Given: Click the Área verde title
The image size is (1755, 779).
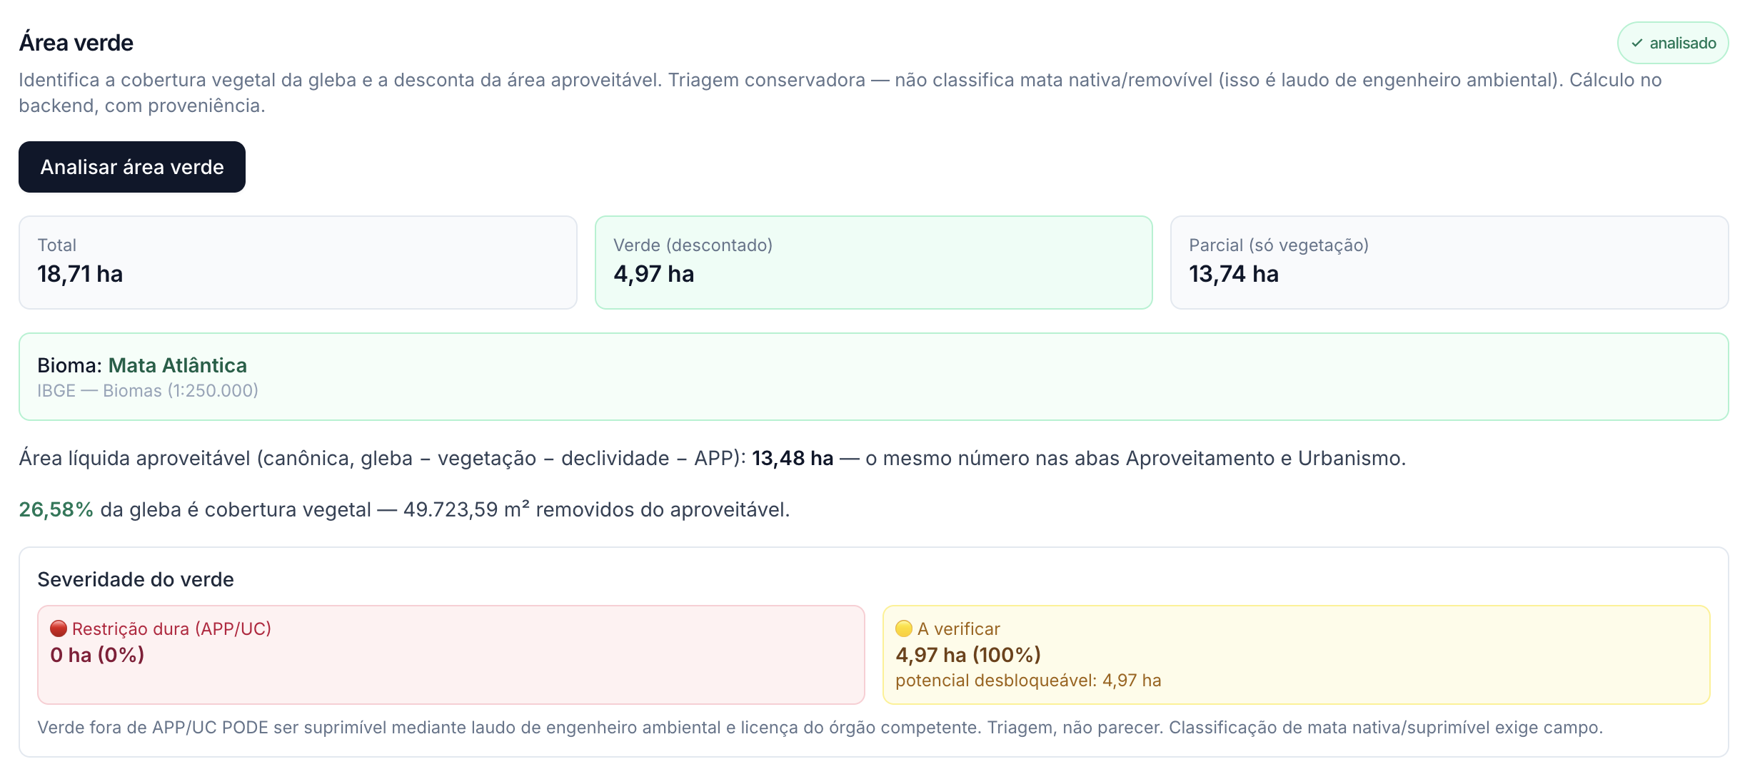Looking at the screenshot, I should click(x=76, y=43).
